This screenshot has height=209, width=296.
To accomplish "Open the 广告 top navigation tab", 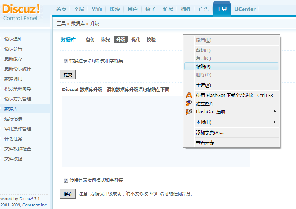I will (x=204, y=9).
